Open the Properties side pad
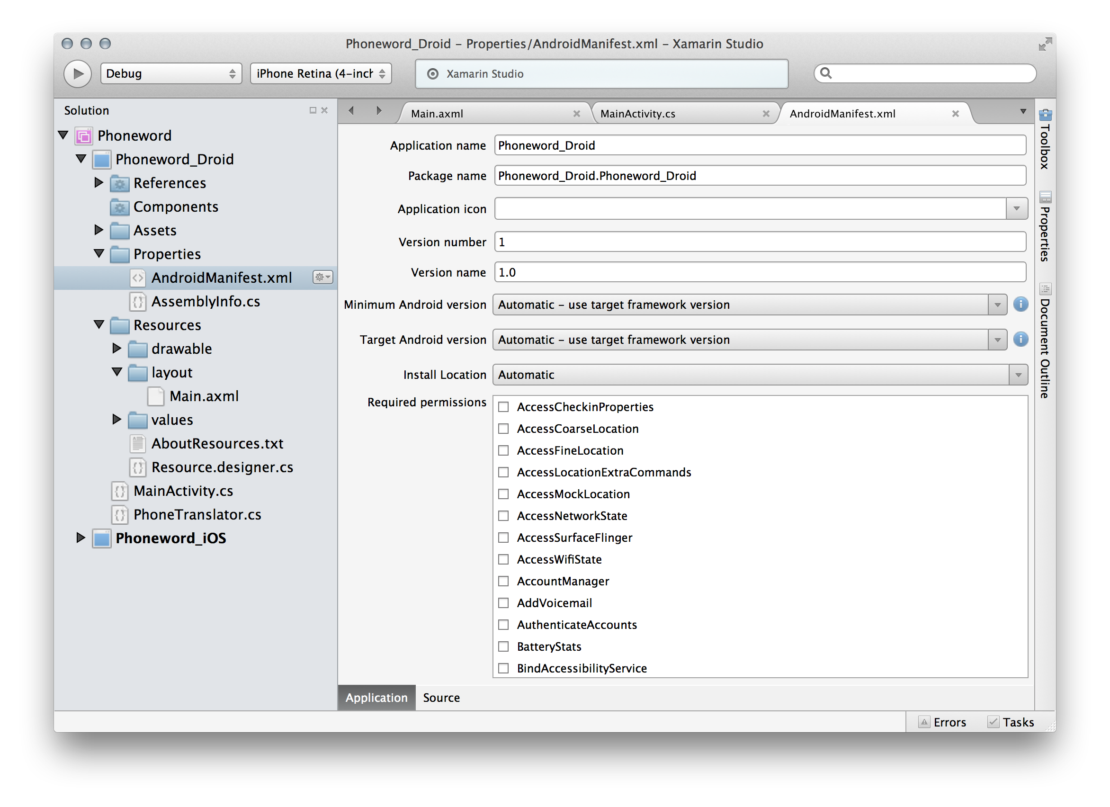1110x807 pixels. (1045, 226)
